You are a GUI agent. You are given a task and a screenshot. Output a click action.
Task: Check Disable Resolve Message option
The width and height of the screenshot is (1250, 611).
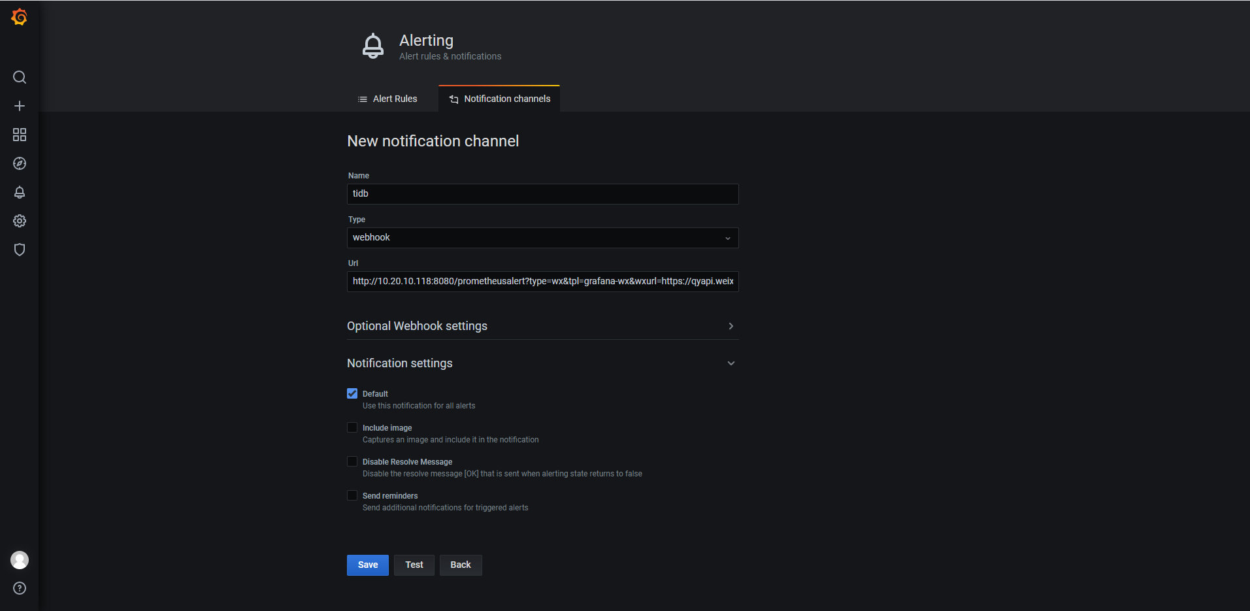352,461
